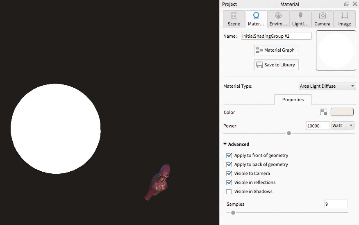
Task: Uncheck Apply to front of geometry
Action: coord(229,155)
